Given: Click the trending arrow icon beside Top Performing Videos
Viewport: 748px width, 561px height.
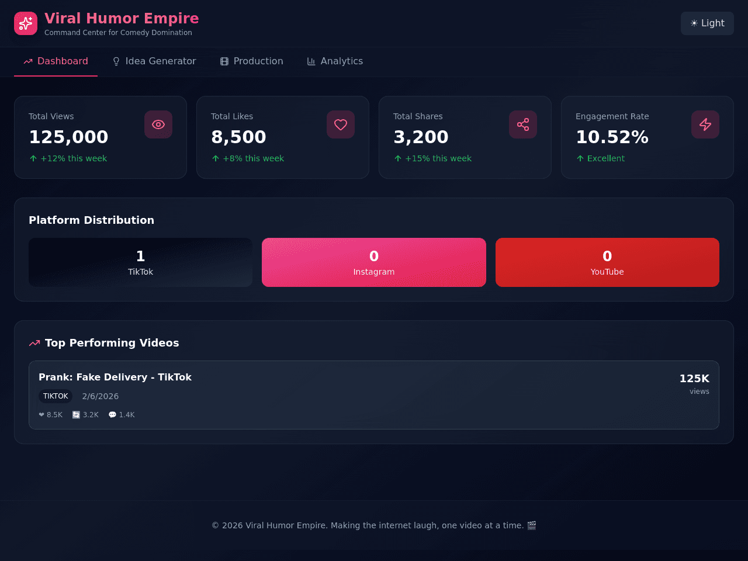Looking at the screenshot, I should coord(34,343).
